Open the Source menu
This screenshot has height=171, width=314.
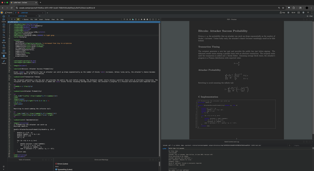(x=25, y=19)
